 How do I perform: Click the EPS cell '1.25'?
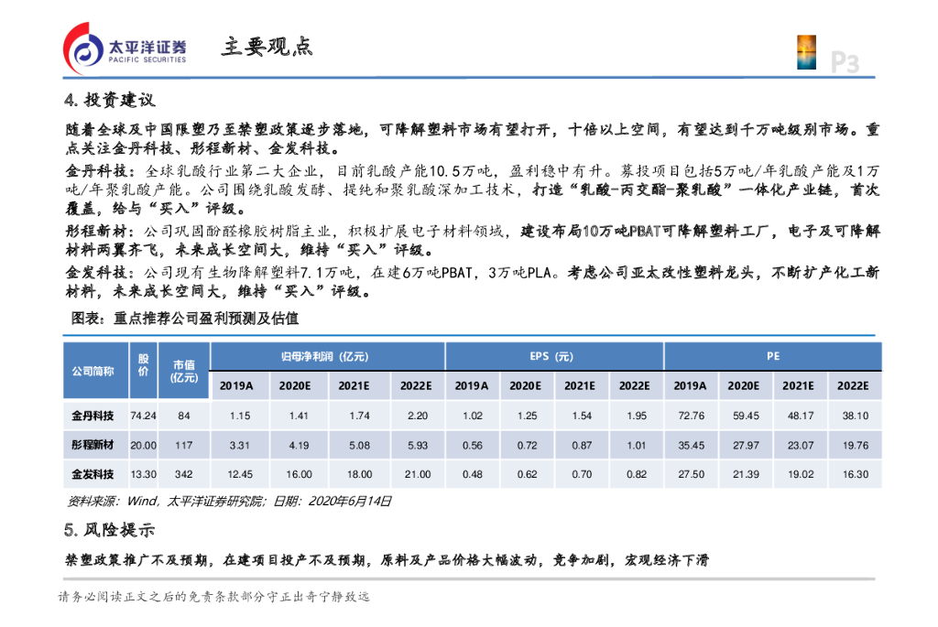(527, 416)
